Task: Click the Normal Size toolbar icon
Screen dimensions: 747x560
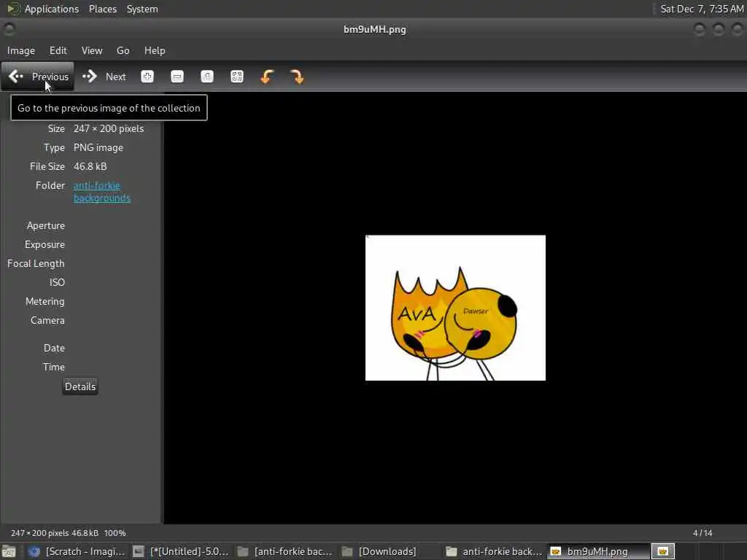Action: (207, 76)
